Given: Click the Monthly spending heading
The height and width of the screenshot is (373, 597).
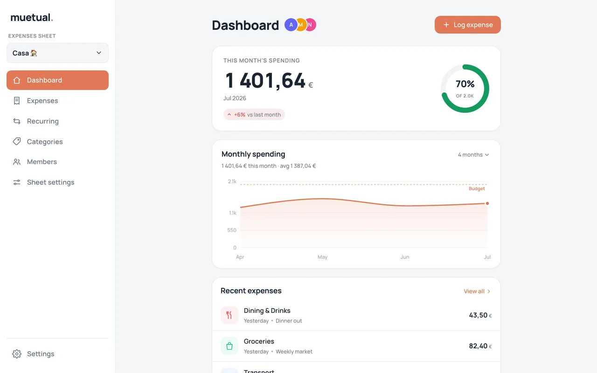Looking at the screenshot, I should coord(253,154).
